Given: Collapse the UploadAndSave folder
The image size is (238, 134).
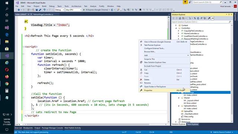Looking at the screenshot, I should 179,106.
